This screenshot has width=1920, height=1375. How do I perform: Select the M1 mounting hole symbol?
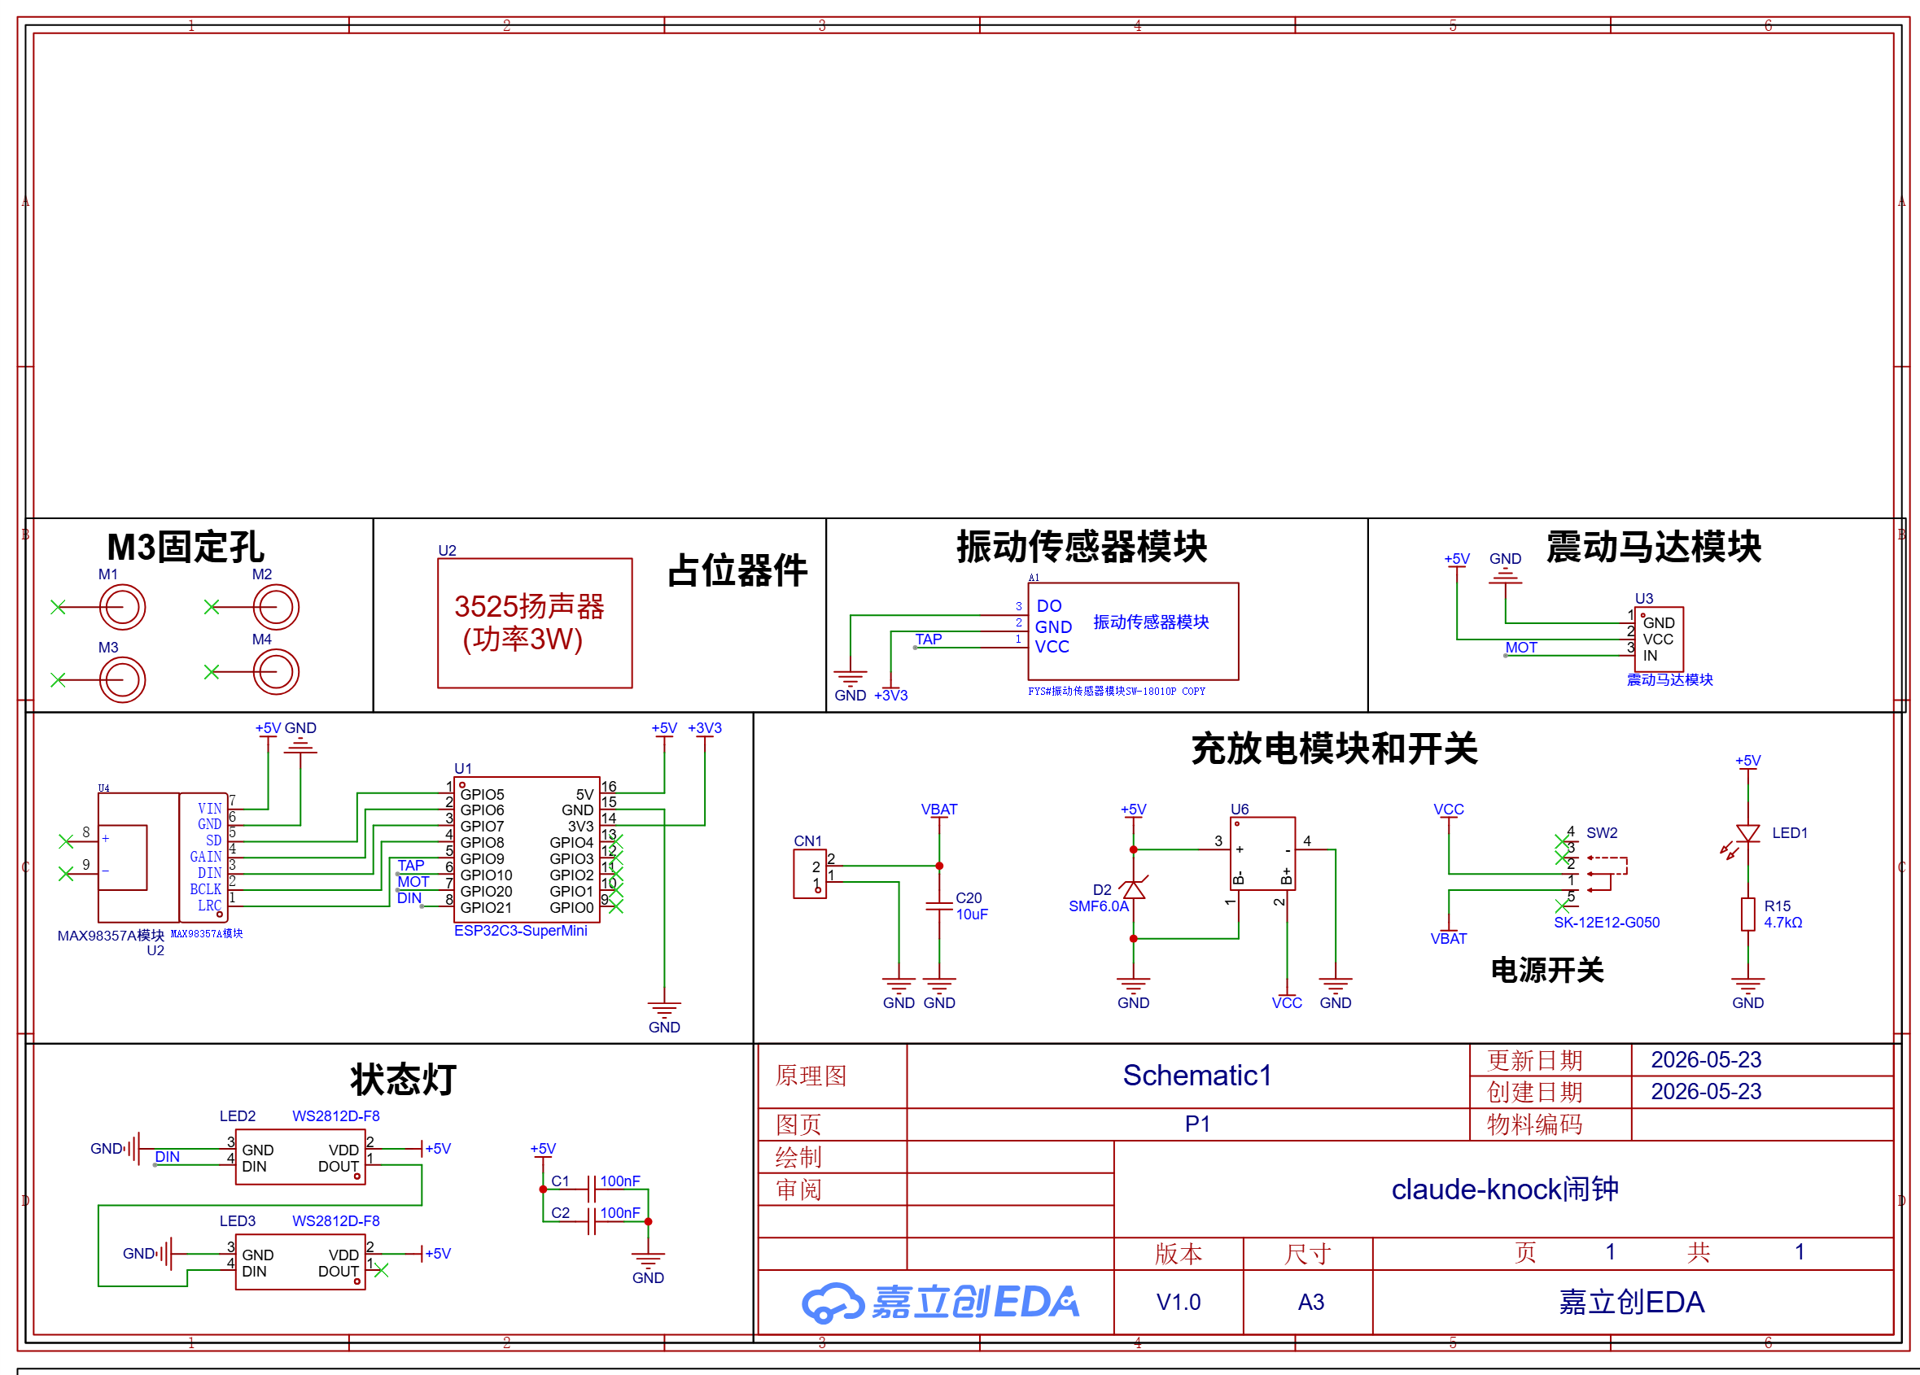122,607
